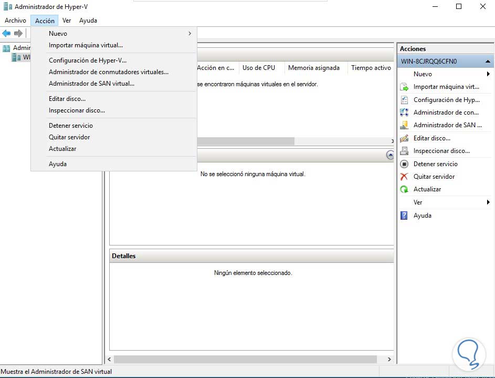Collapse the WIN-8CJRQQ6CFN0 actions section
495x378 pixels.
pos(488,62)
